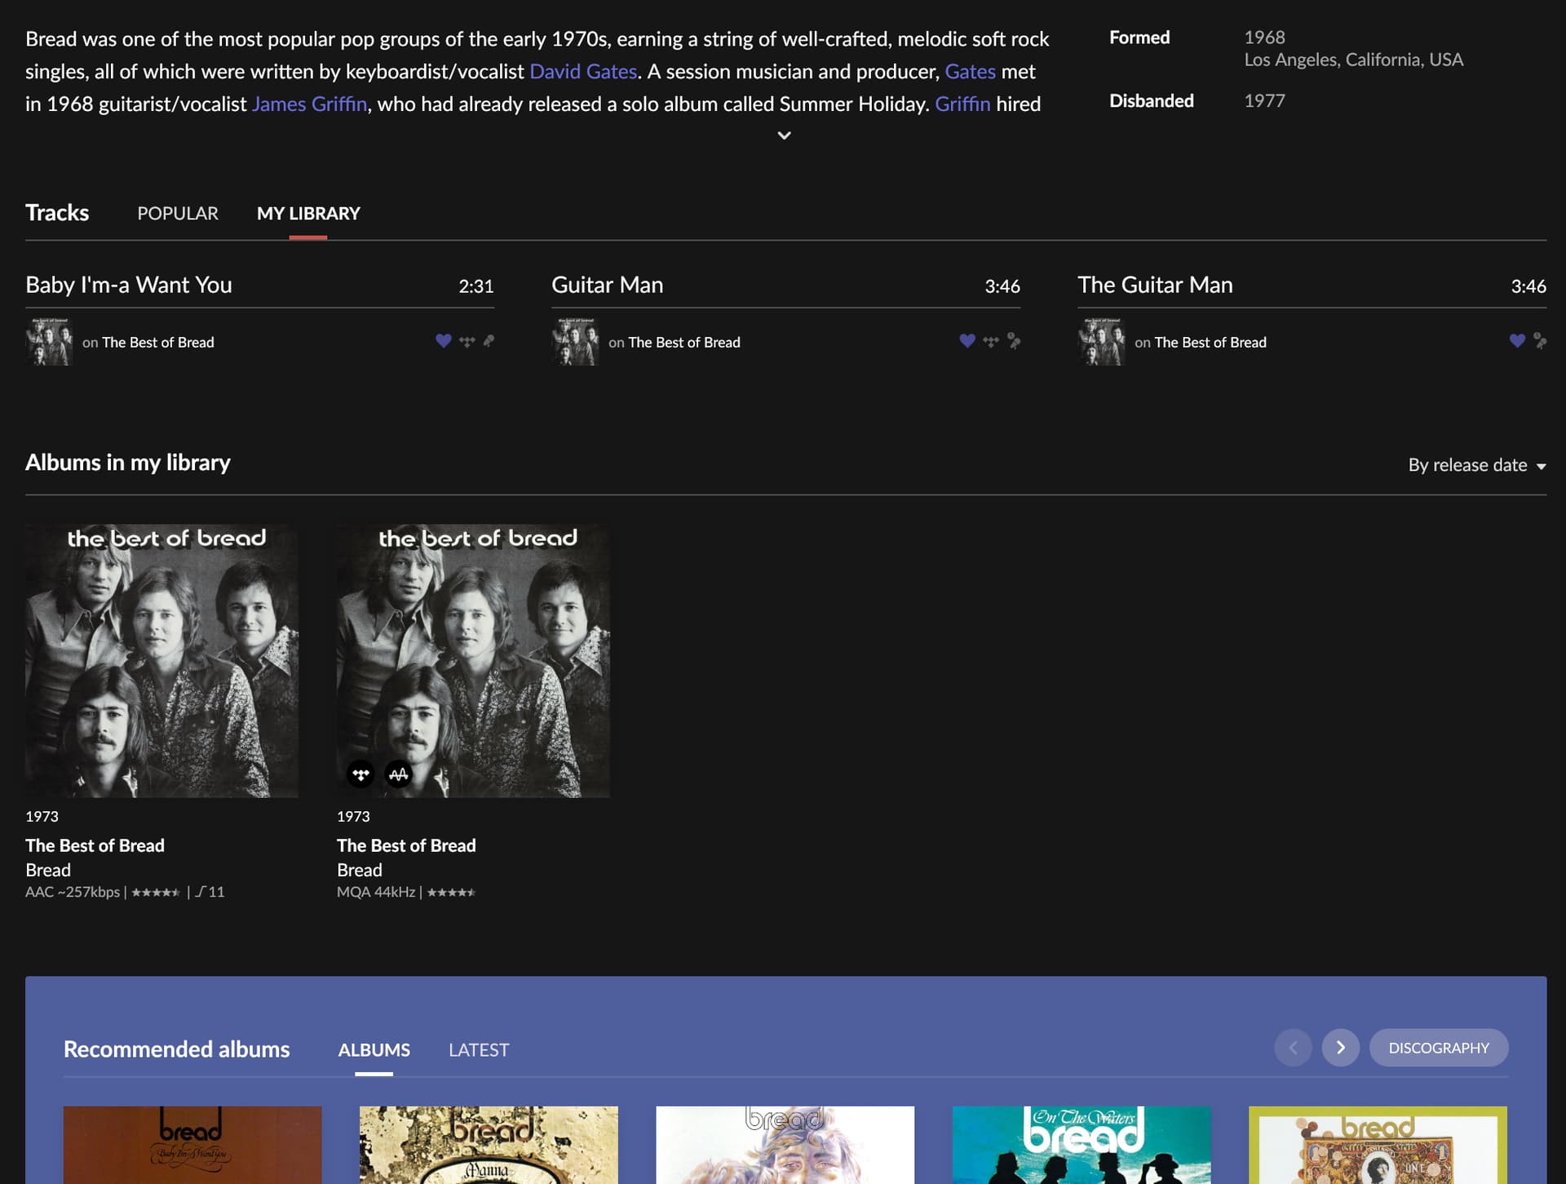This screenshot has height=1184, width=1566.
Task: Click small album thumbnail under Guitar Man track
Action: (575, 341)
